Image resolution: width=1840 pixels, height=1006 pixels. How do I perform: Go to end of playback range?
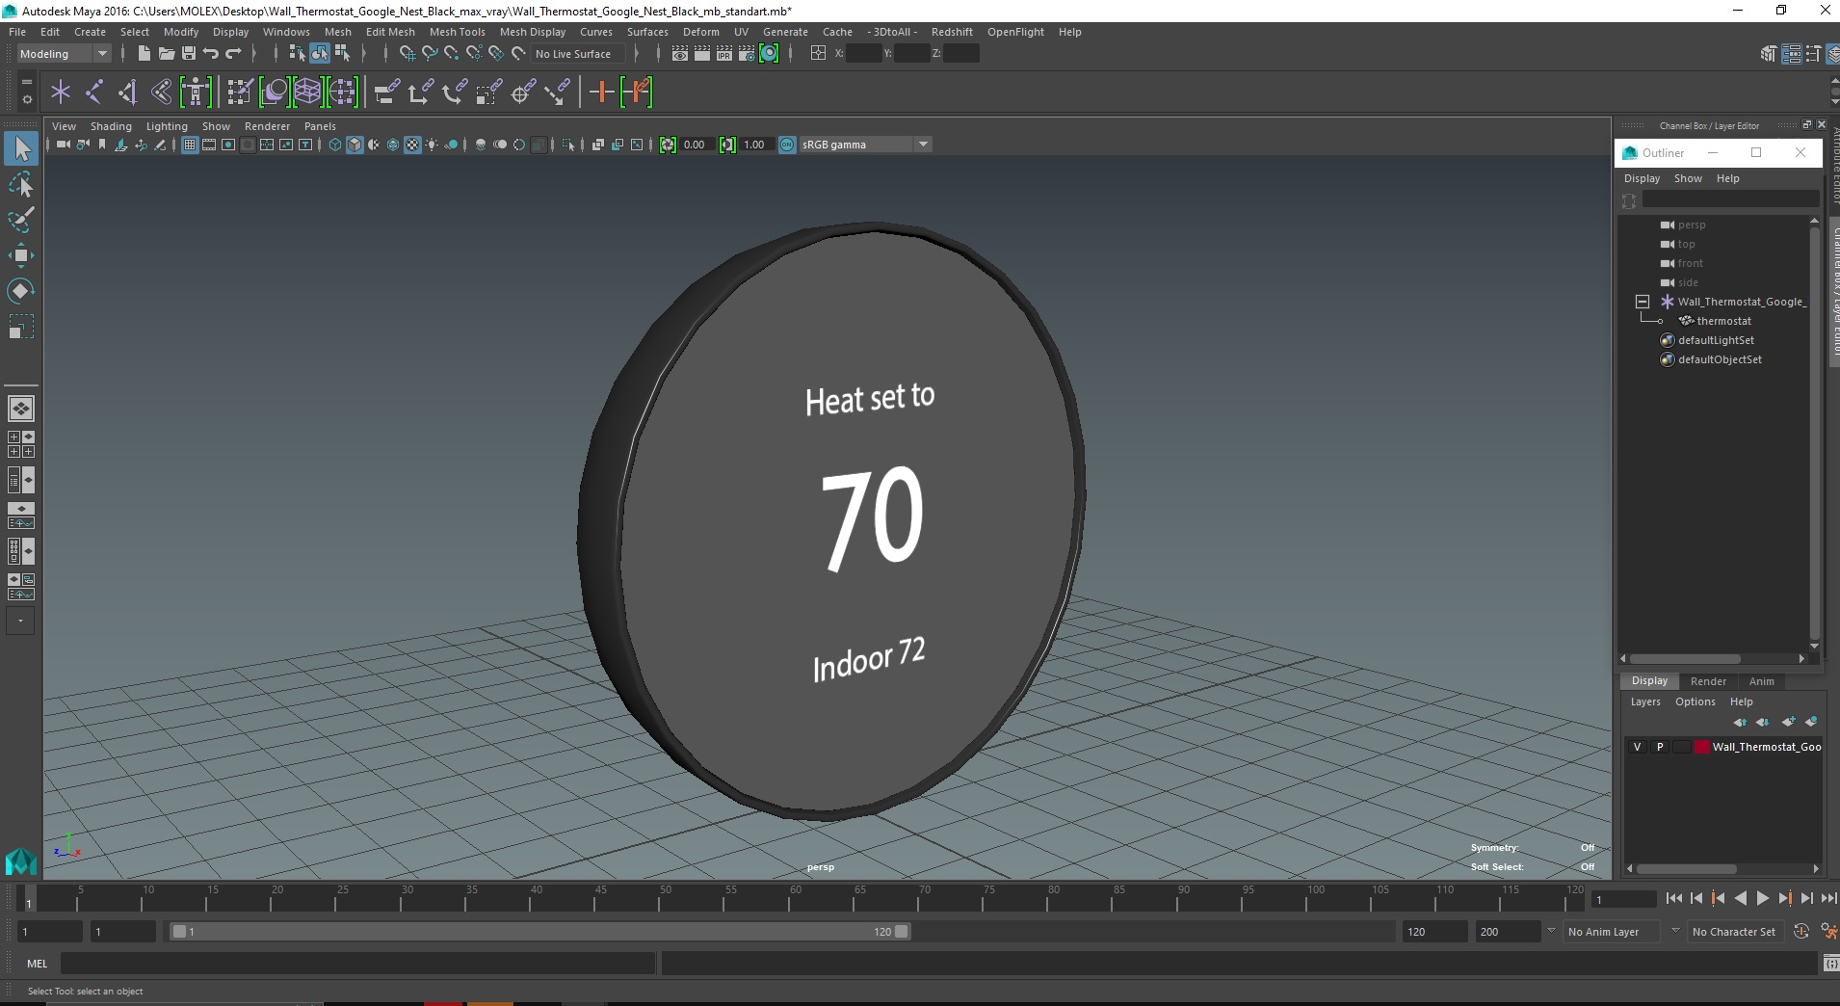pyautogui.click(x=1828, y=898)
